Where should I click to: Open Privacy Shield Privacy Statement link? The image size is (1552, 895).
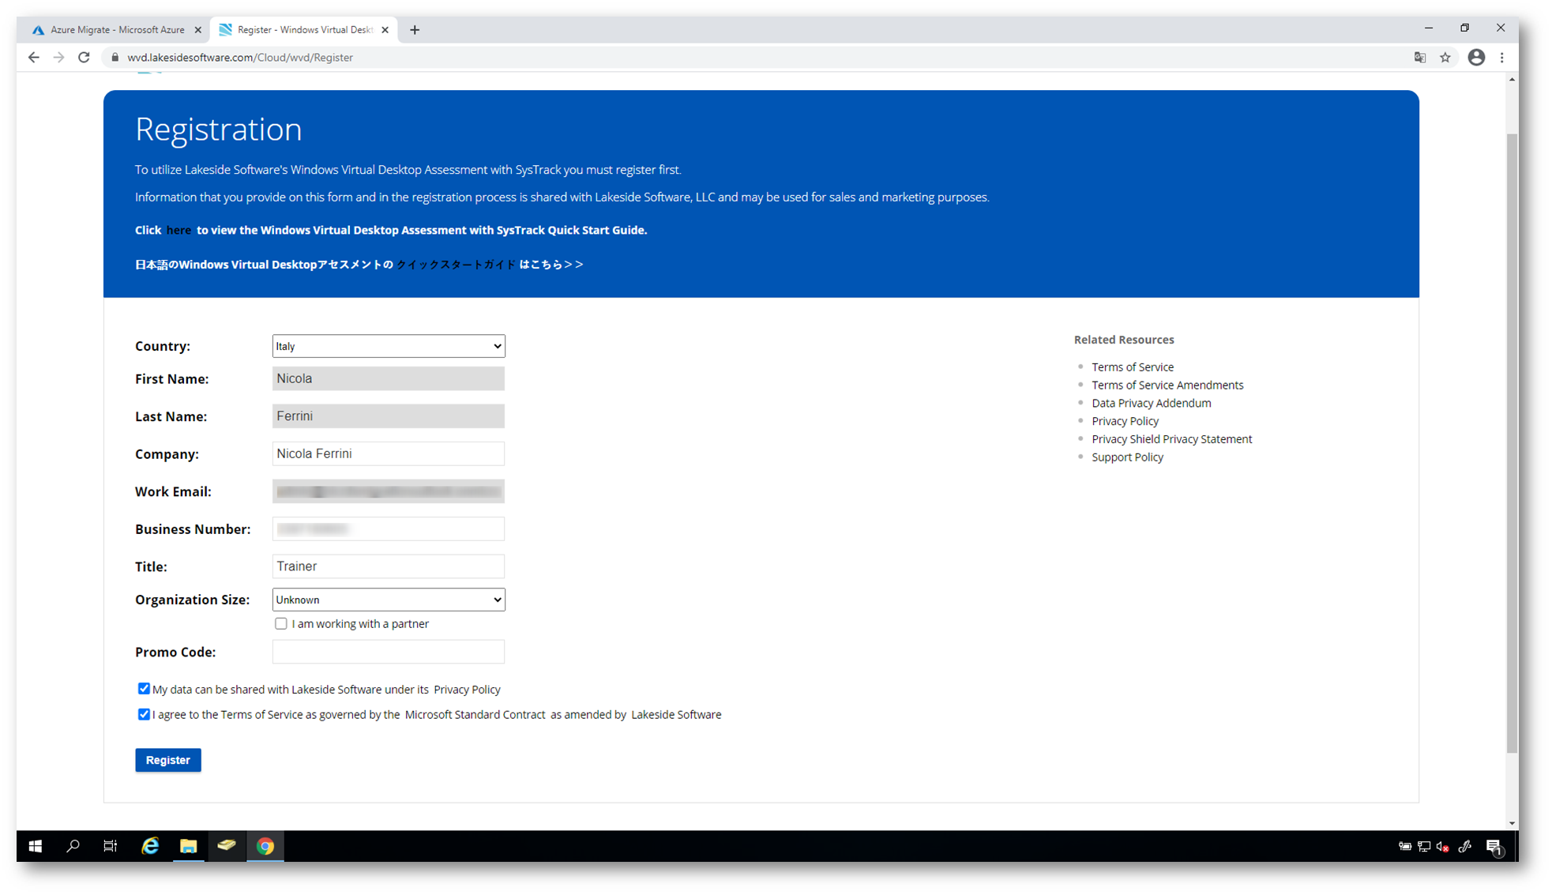tap(1171, 439)
